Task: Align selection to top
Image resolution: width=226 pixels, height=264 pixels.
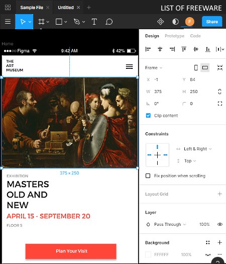Action: (184, 49)
